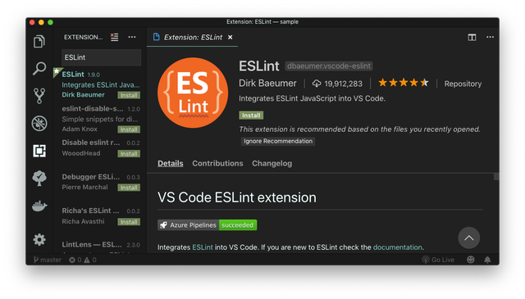The image size is (525, 299).
Task: Close the Extension: ESLint tab
Action: [x=230, y=38]
